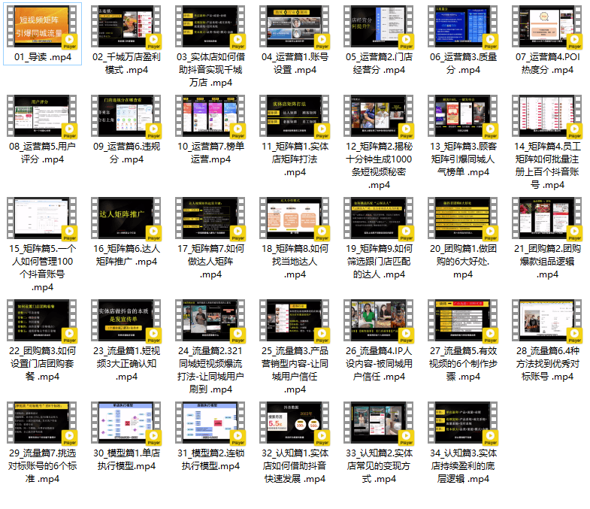Click the 34_认知篇3 video file icon
The height and width of the screenshot is (509, 590).
pos(462,423)
